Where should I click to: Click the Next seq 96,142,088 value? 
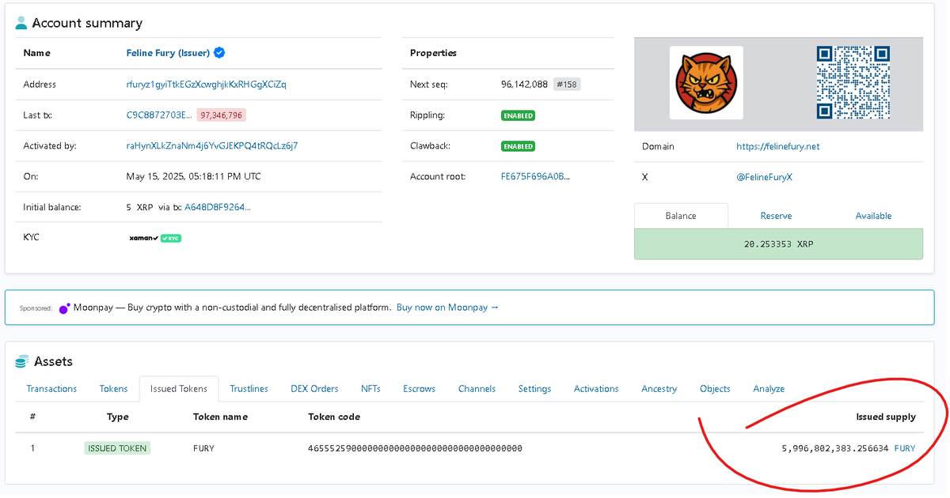click(x=524, y=84)
